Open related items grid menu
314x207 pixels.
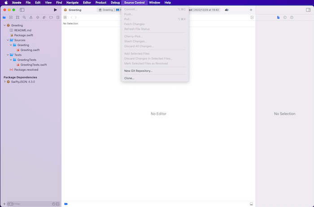(65, 17)
